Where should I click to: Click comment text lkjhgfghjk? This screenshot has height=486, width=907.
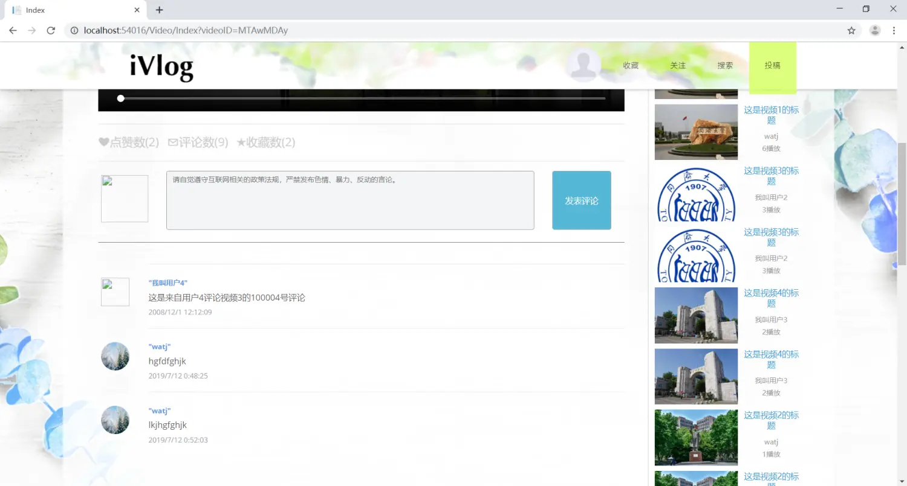167,425
